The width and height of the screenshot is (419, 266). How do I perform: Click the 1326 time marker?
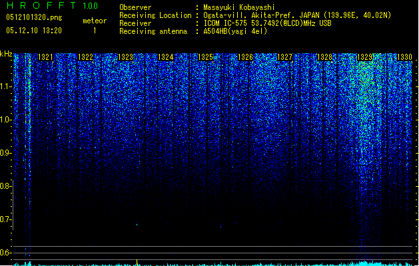coord(245,57)
